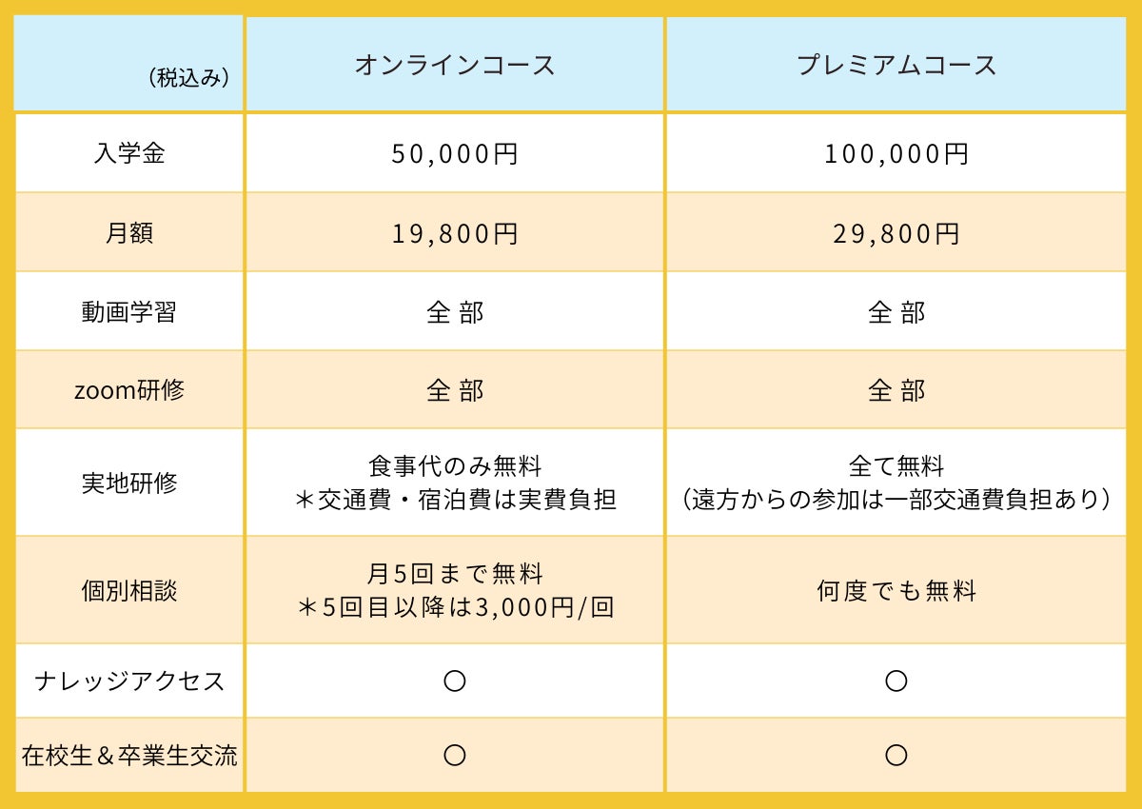This screenshot has width=1142, height=809.
Task: Click the 50,000円 enrollment fee cell
Action: coord(455,154)
